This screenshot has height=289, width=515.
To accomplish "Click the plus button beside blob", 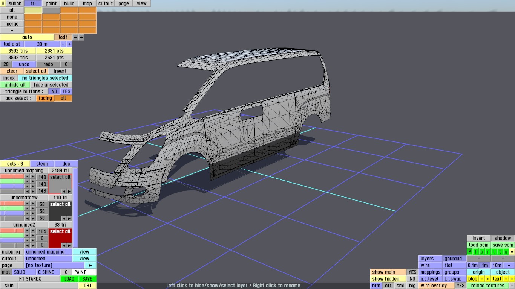I will (488, 279).
